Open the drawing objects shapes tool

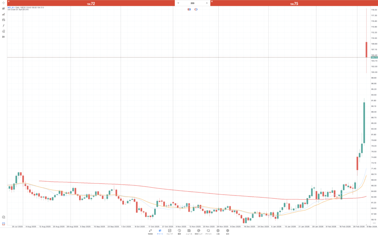(x=3, y=31)
